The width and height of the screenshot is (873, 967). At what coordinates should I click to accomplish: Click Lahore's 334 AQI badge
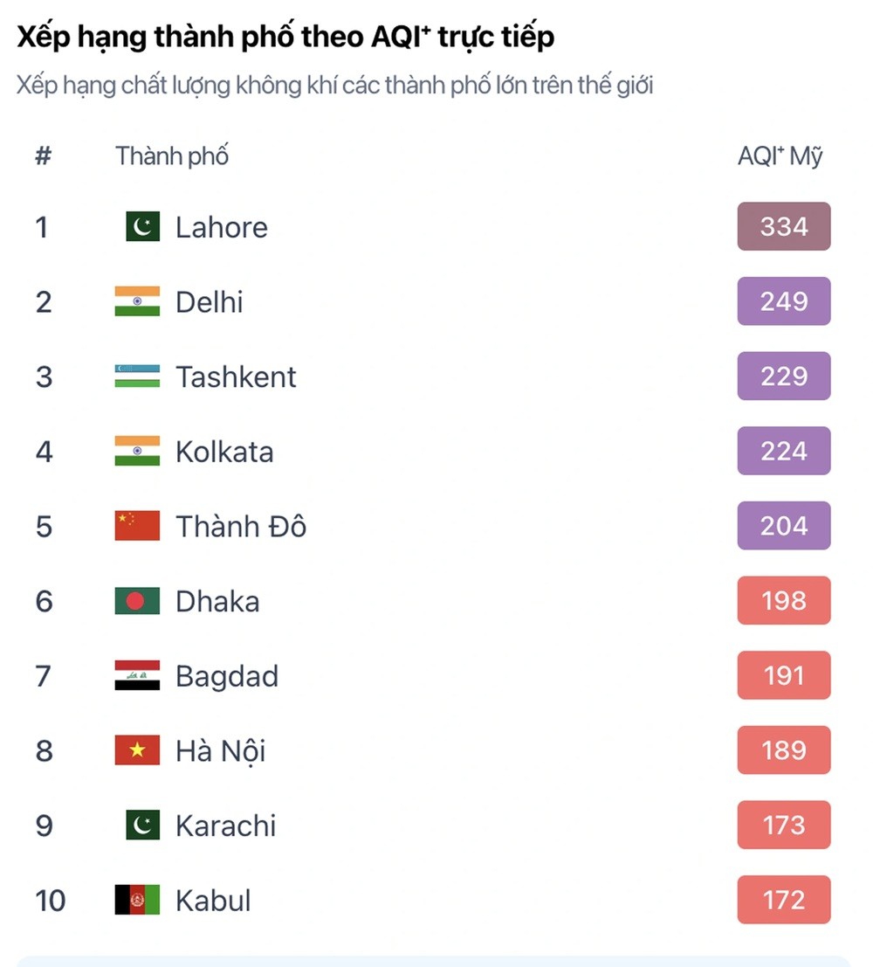tap(783, 227)
